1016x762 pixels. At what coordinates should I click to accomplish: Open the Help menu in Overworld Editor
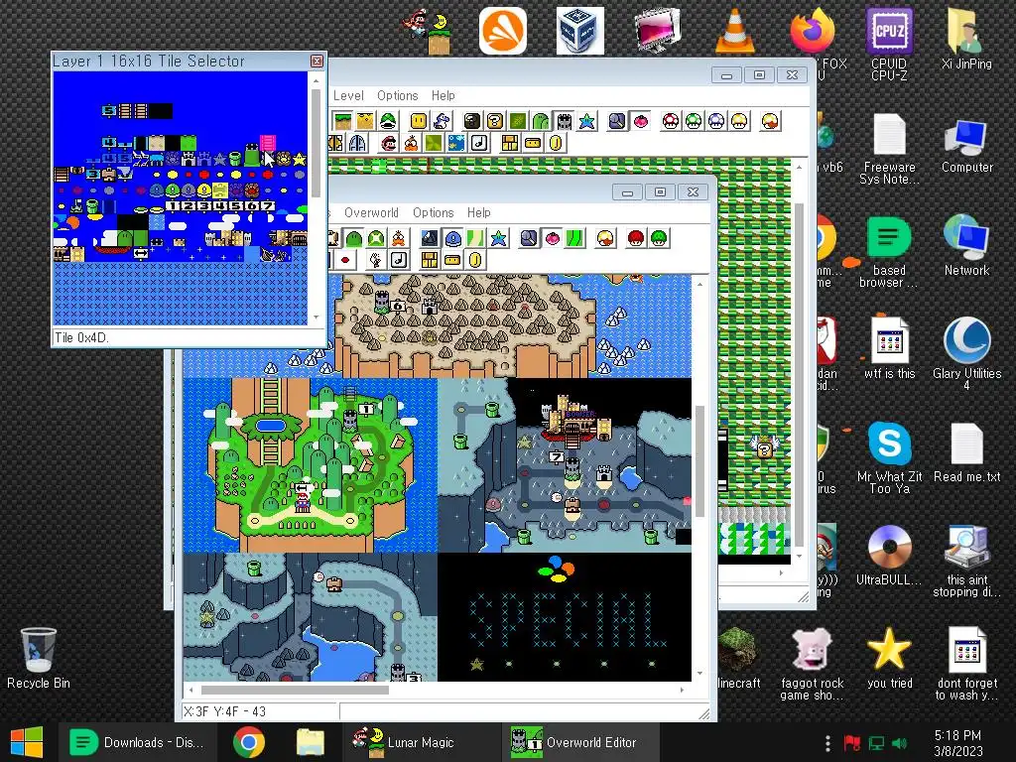[479, 212]
